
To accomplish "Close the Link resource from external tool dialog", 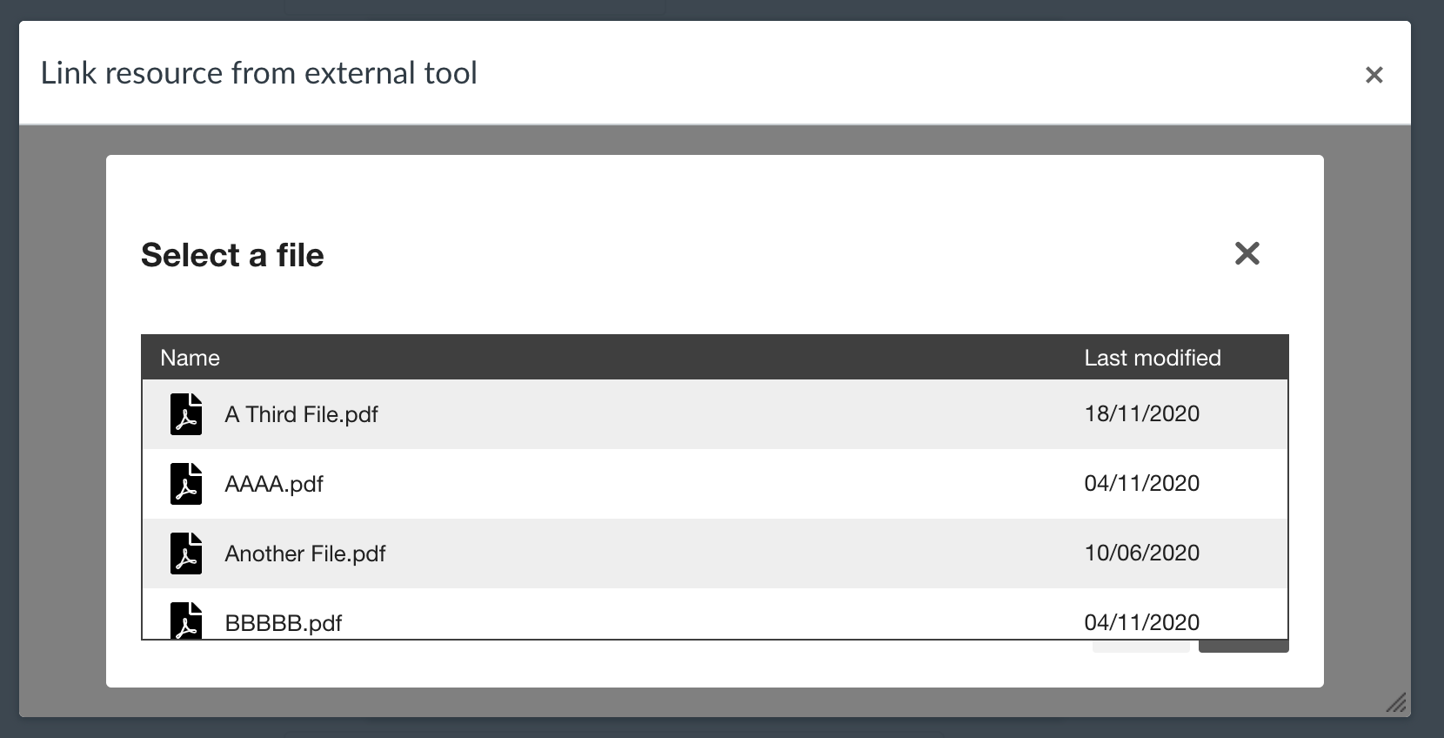I will (x=1374, y=75).
